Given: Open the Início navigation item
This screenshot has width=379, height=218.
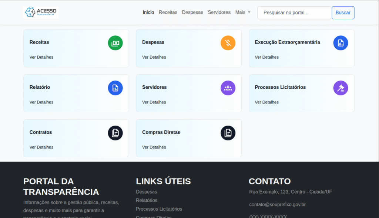Looking at the screenshot, I should pyautogui.click(x=148, y=12).
